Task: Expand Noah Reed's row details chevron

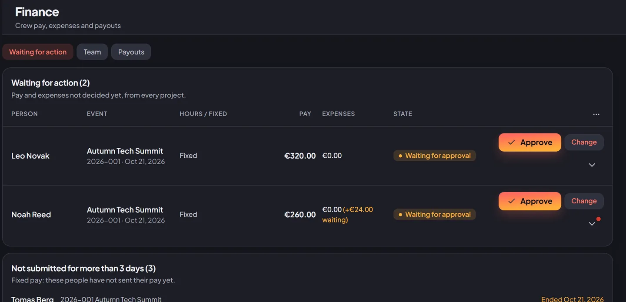Action: (x=592, y=224)
